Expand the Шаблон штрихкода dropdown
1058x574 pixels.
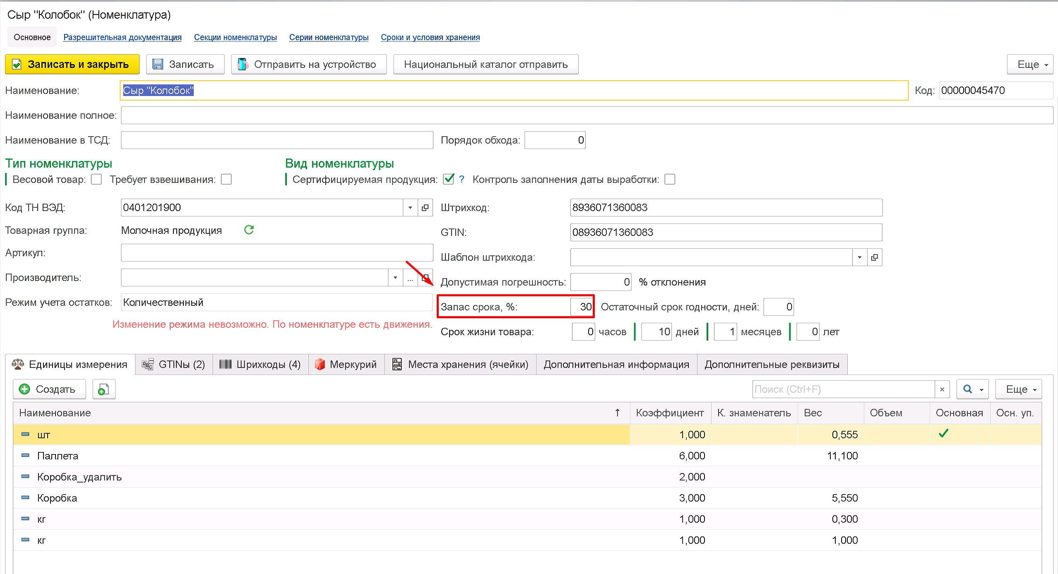click(860, 257)
